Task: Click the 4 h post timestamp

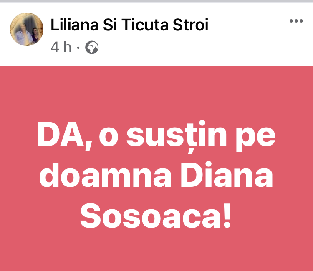Action: tap(61, 47)
